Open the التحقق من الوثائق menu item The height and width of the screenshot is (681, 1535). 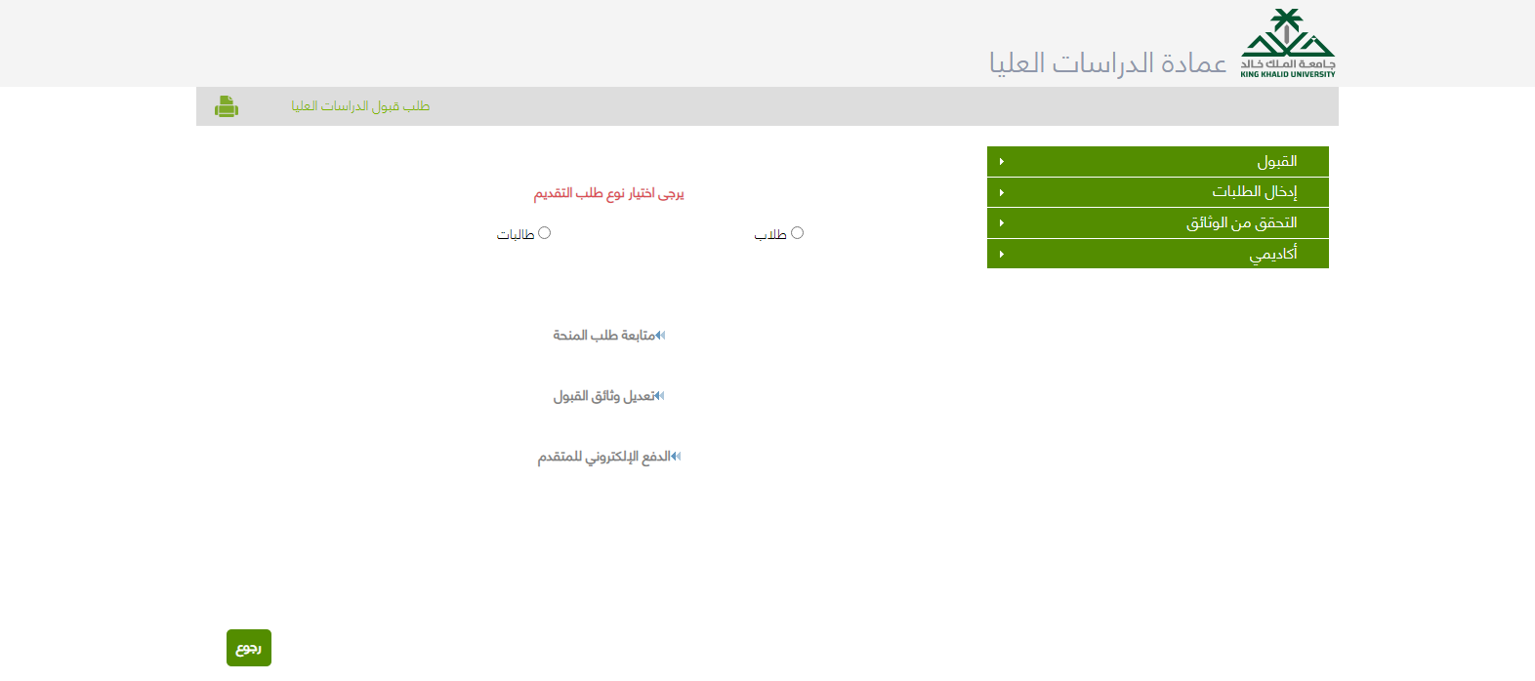click(x=1241, y=223)
